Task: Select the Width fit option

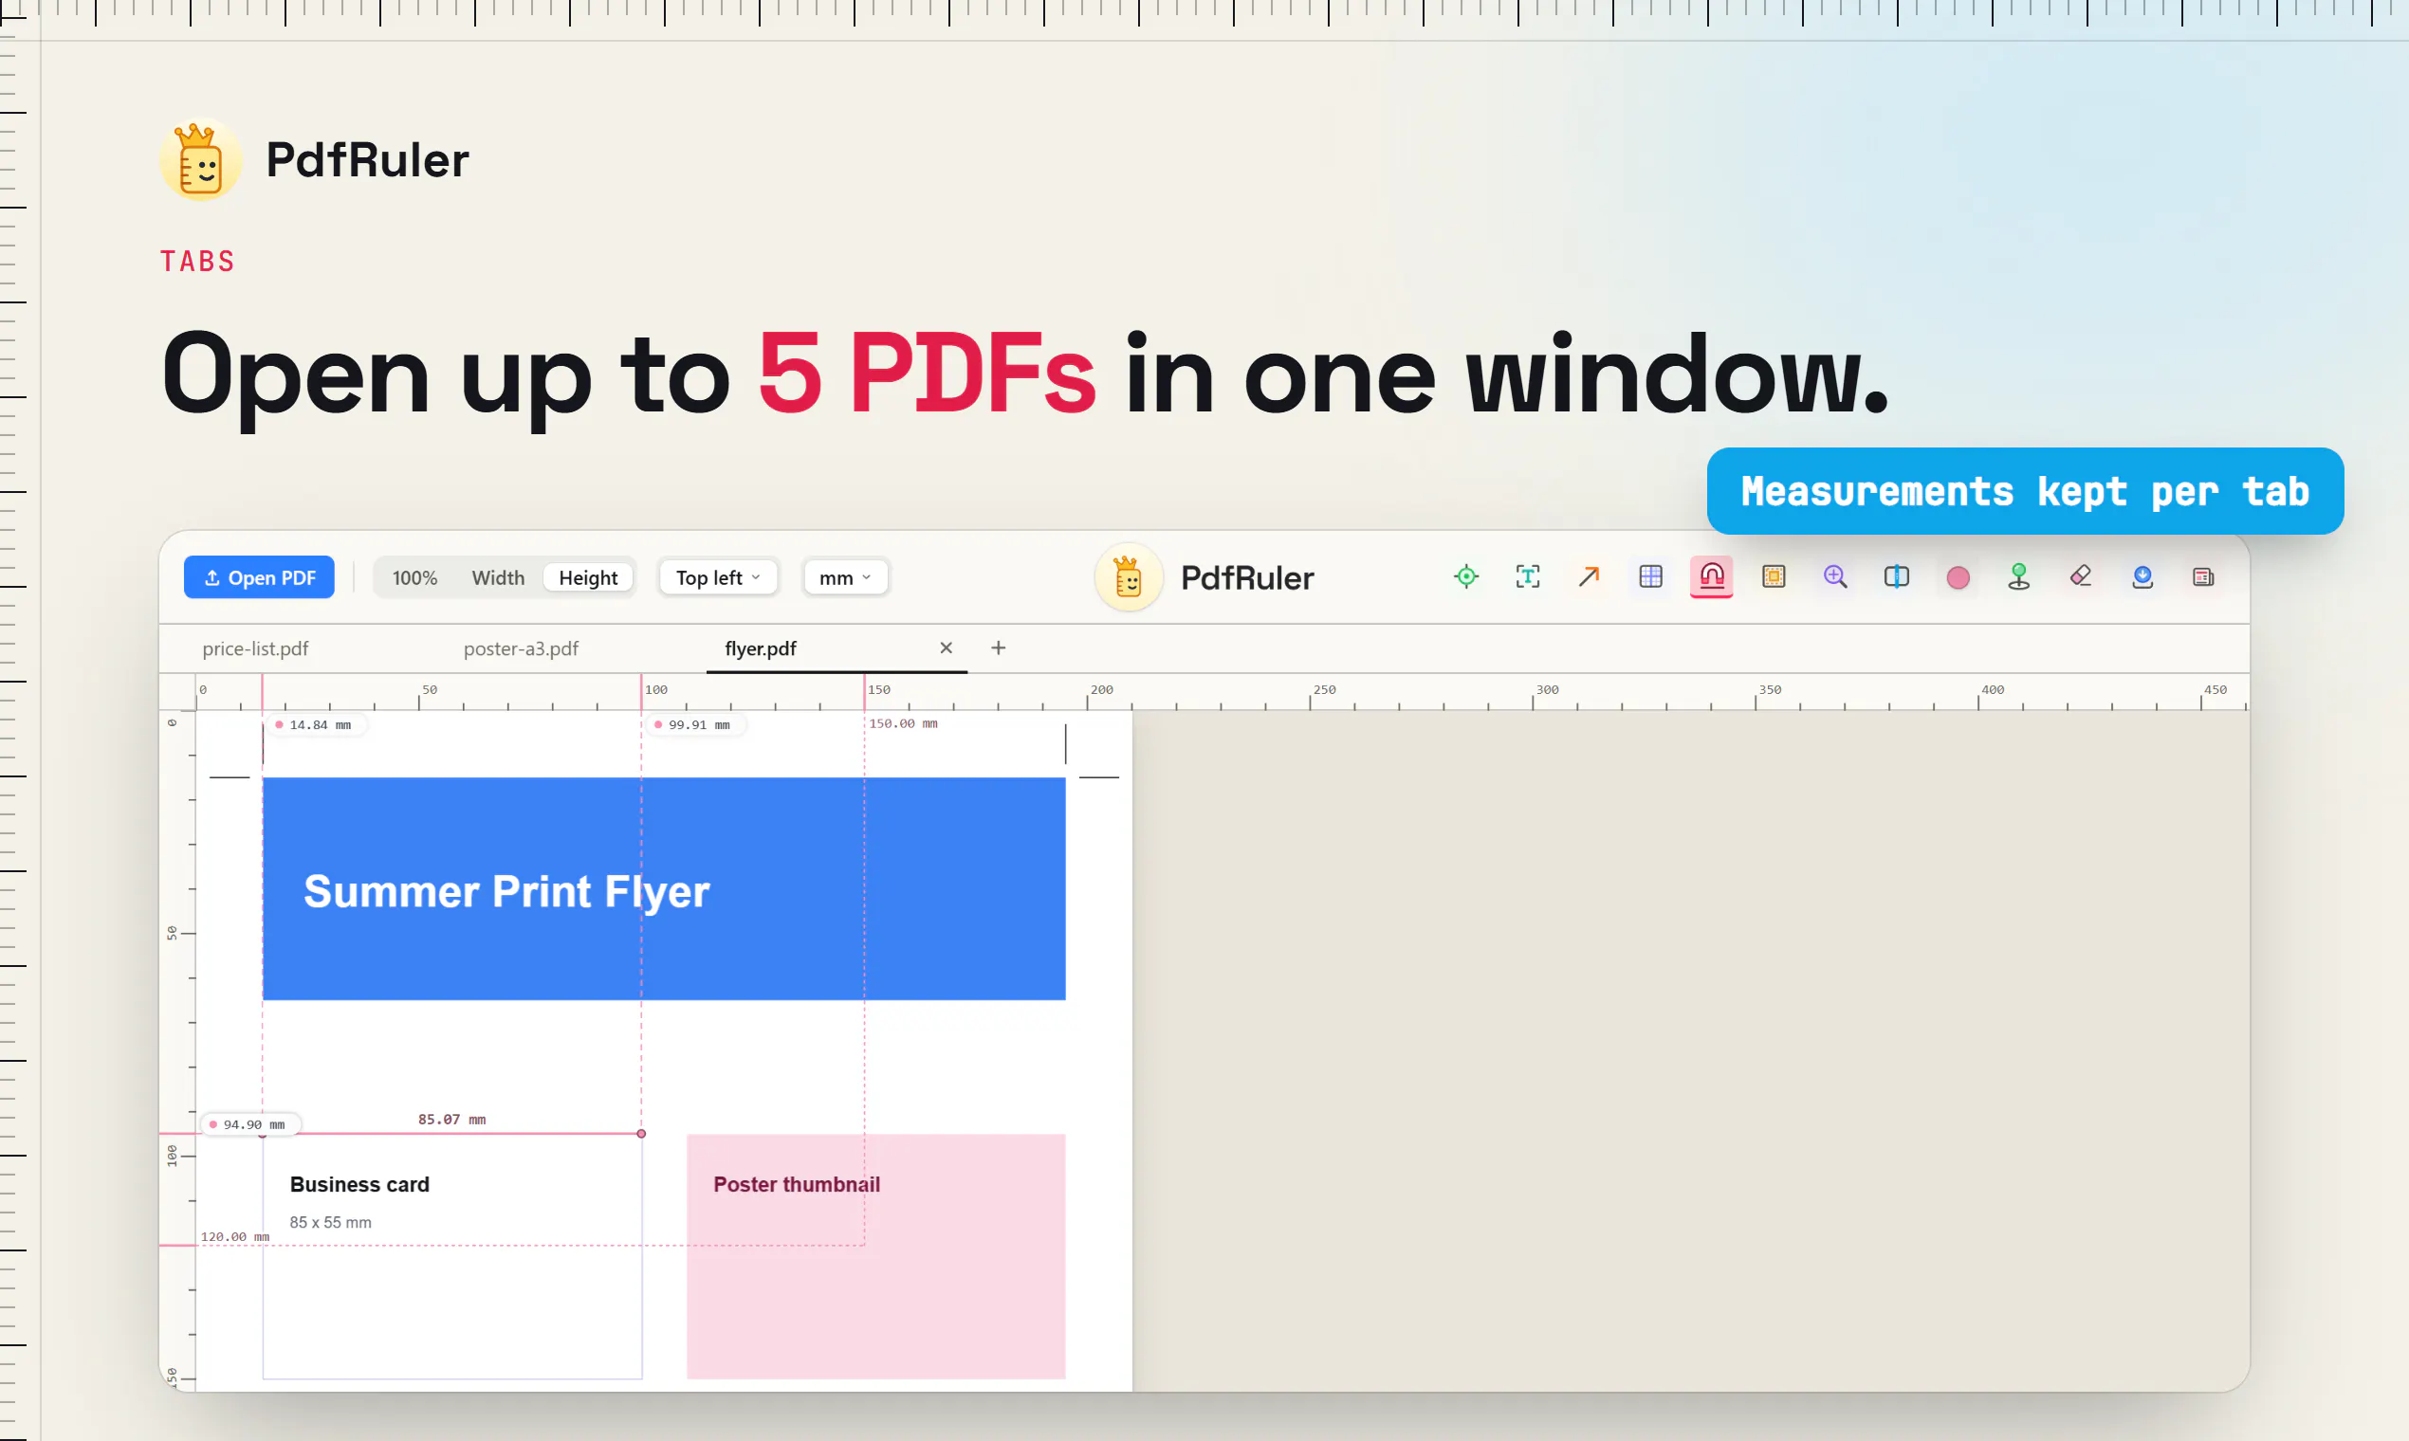Action: (x=498, y=577)
